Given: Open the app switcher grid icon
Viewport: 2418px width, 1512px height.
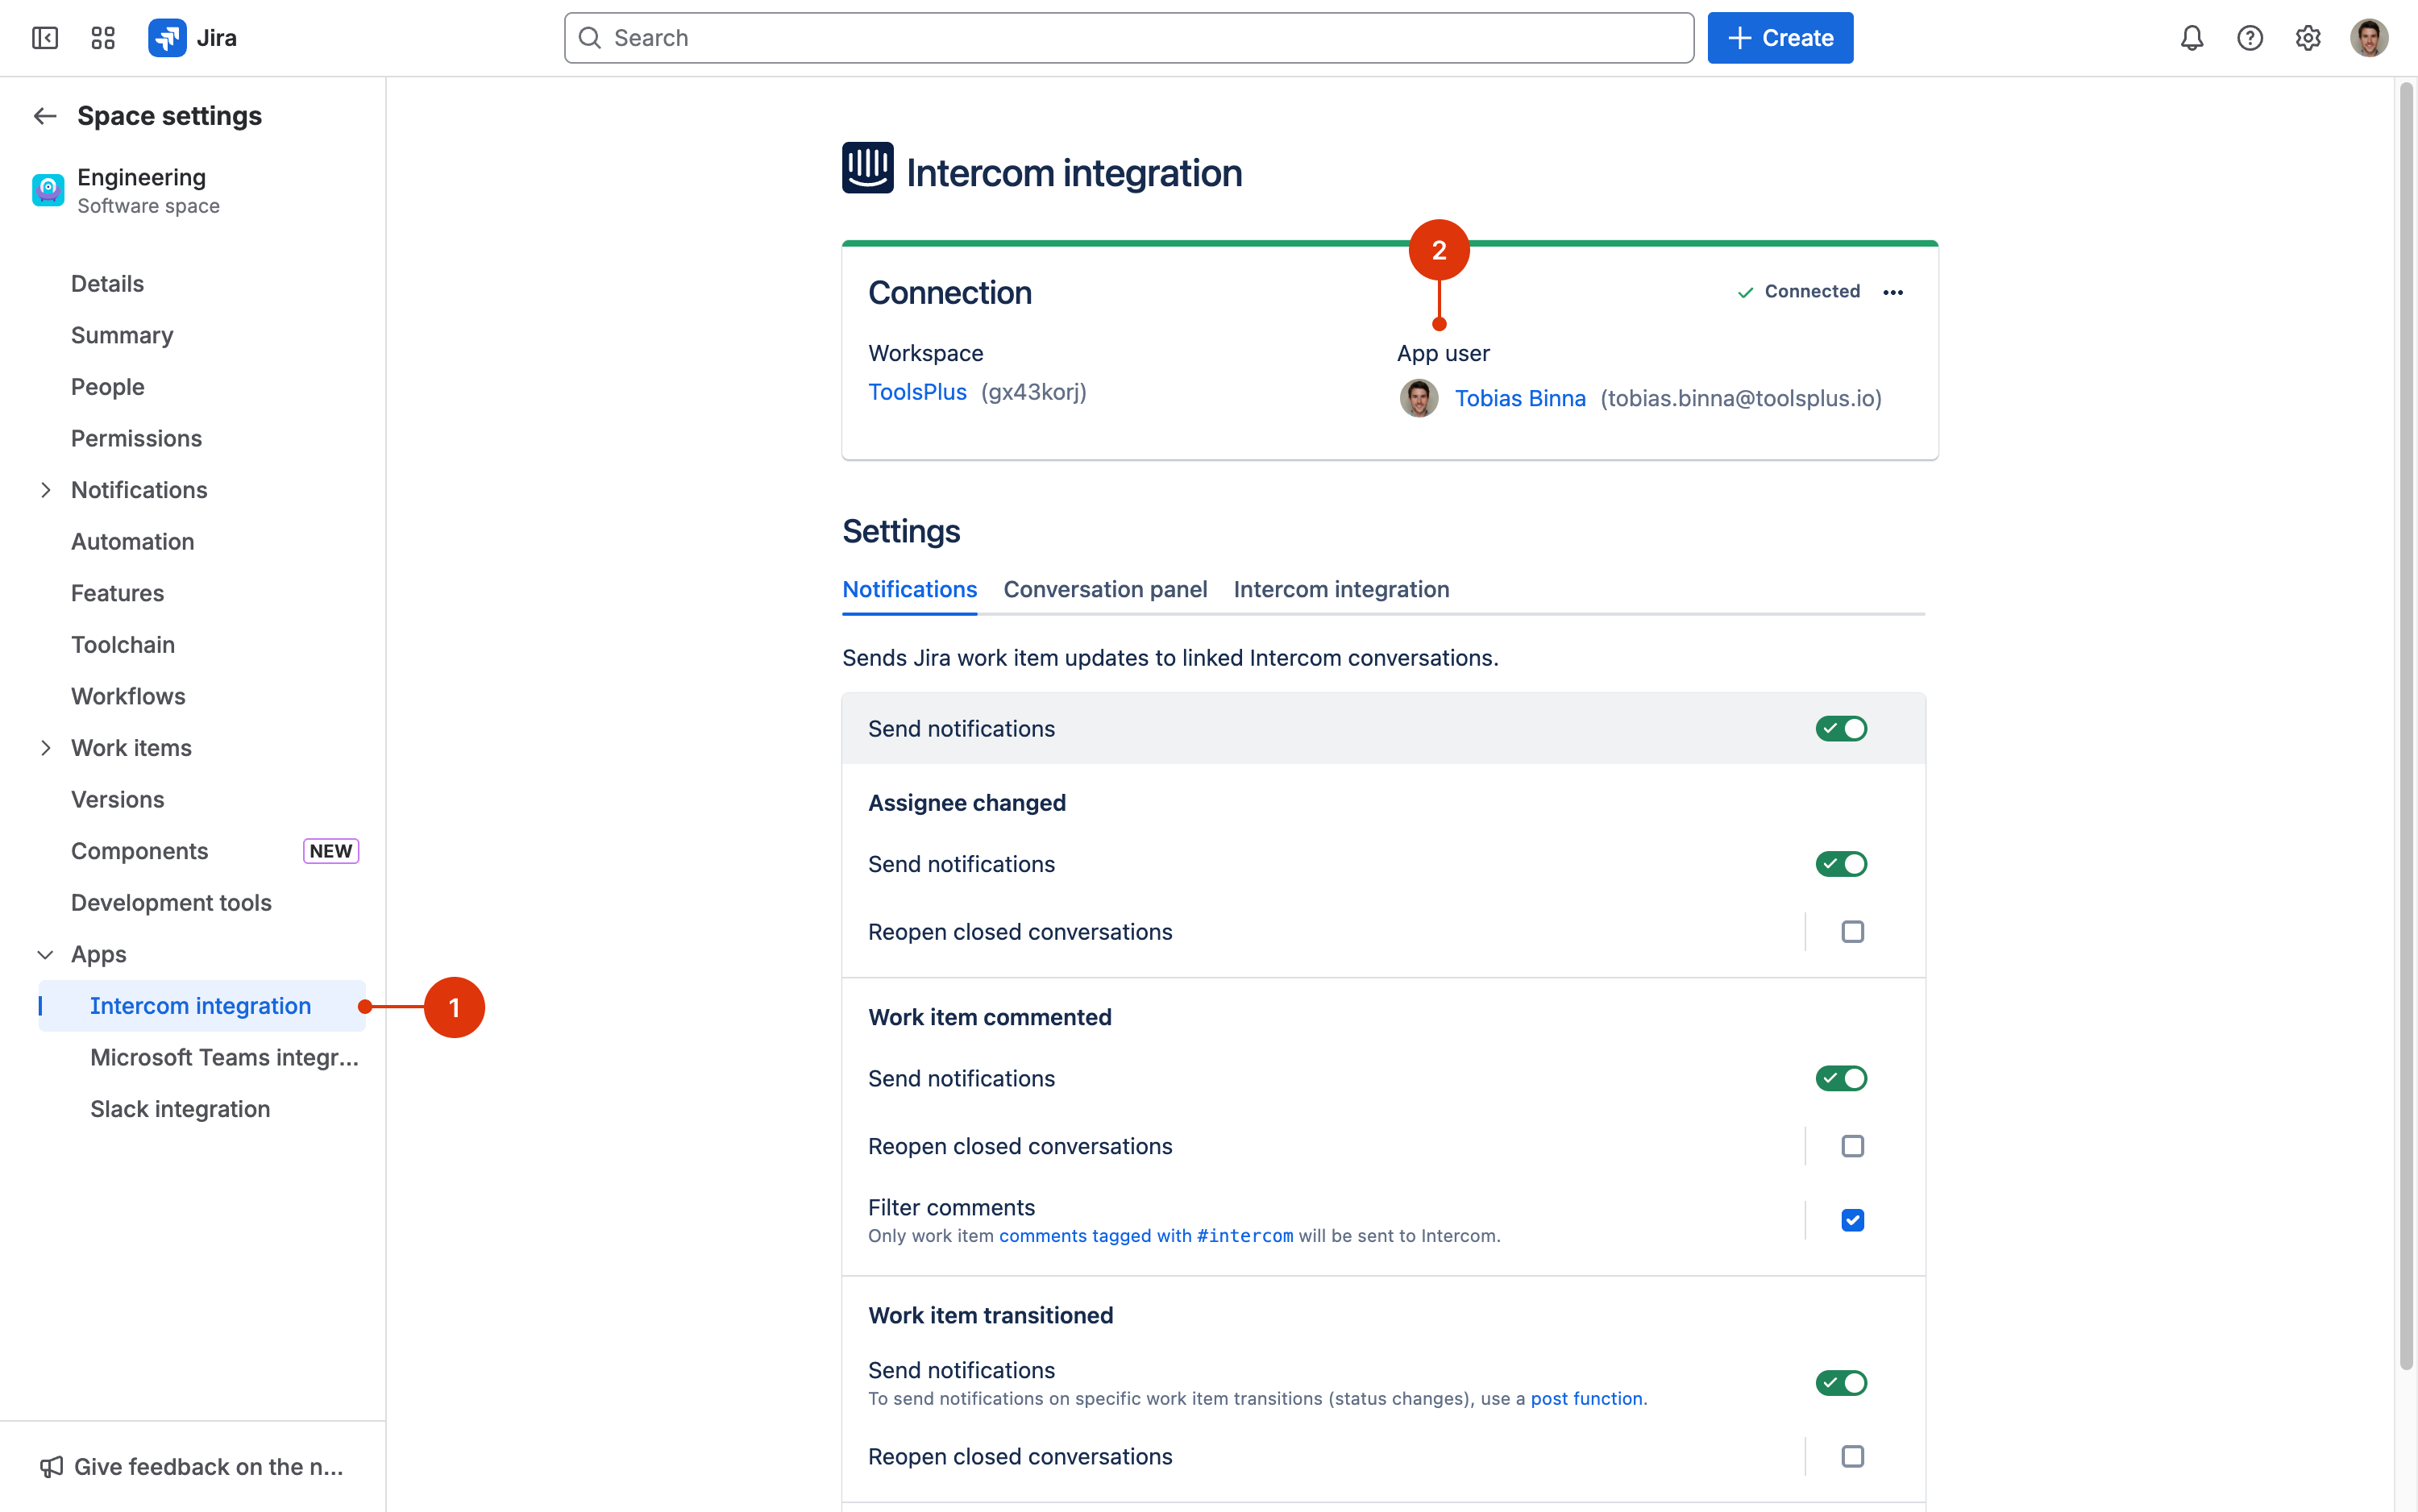Looking at the screenshot, I should pyautogui.click(x=103, y=38).
